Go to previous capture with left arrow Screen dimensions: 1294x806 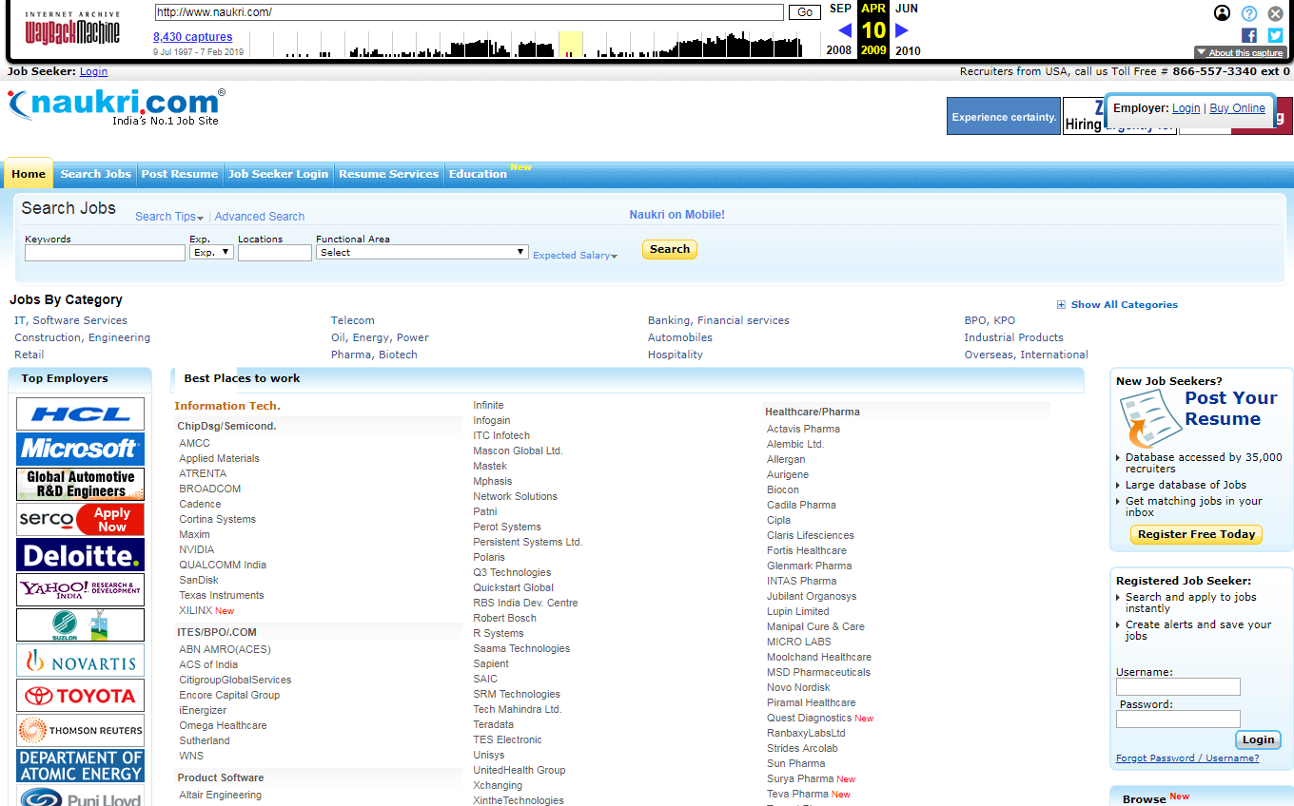844,30
